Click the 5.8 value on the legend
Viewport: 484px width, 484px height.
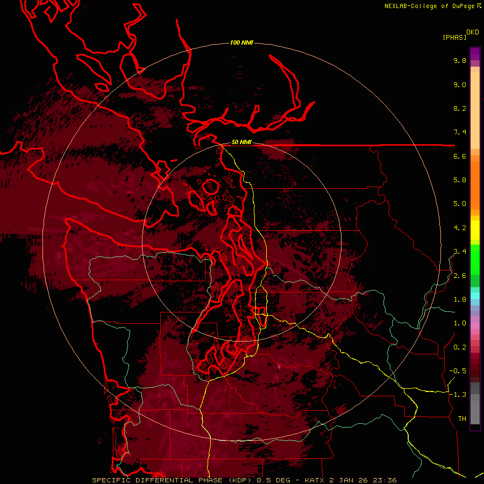coord(460,180)
